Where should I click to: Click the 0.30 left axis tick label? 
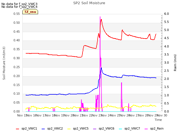(17, 58)
